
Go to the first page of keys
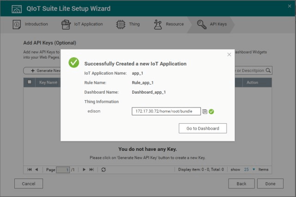click(30, 170)
